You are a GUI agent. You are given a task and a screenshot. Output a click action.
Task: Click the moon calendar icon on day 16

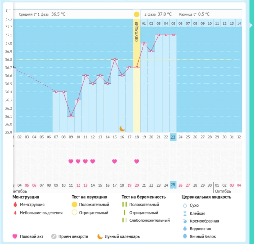(122, 128)
